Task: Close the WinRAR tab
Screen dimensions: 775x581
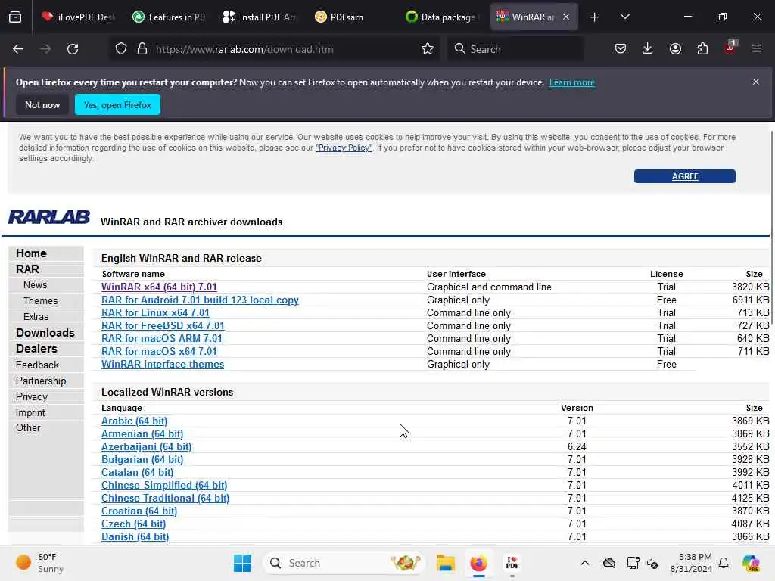Action: pyautogui.click(x=566, y=17)
